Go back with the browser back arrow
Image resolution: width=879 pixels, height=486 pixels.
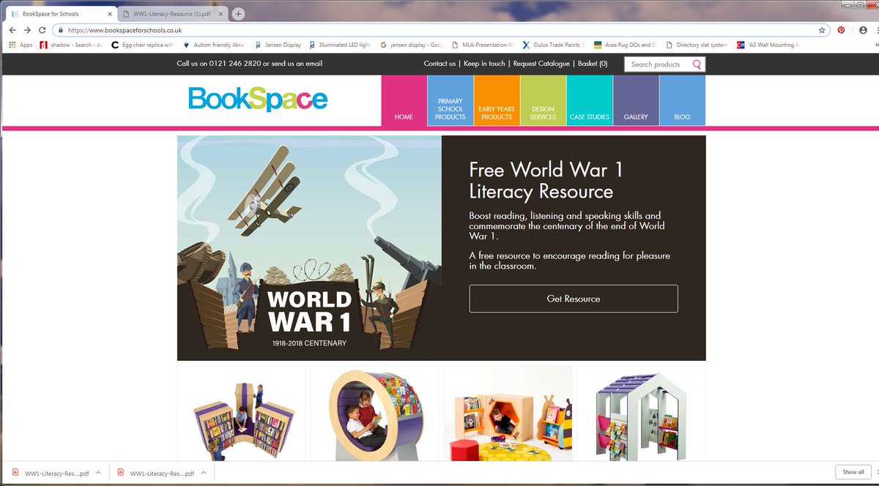coord(12,30)
